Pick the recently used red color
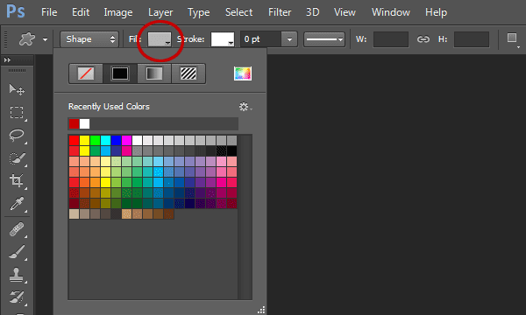Screen dimensions: 526x315 [x=75, y=124]
